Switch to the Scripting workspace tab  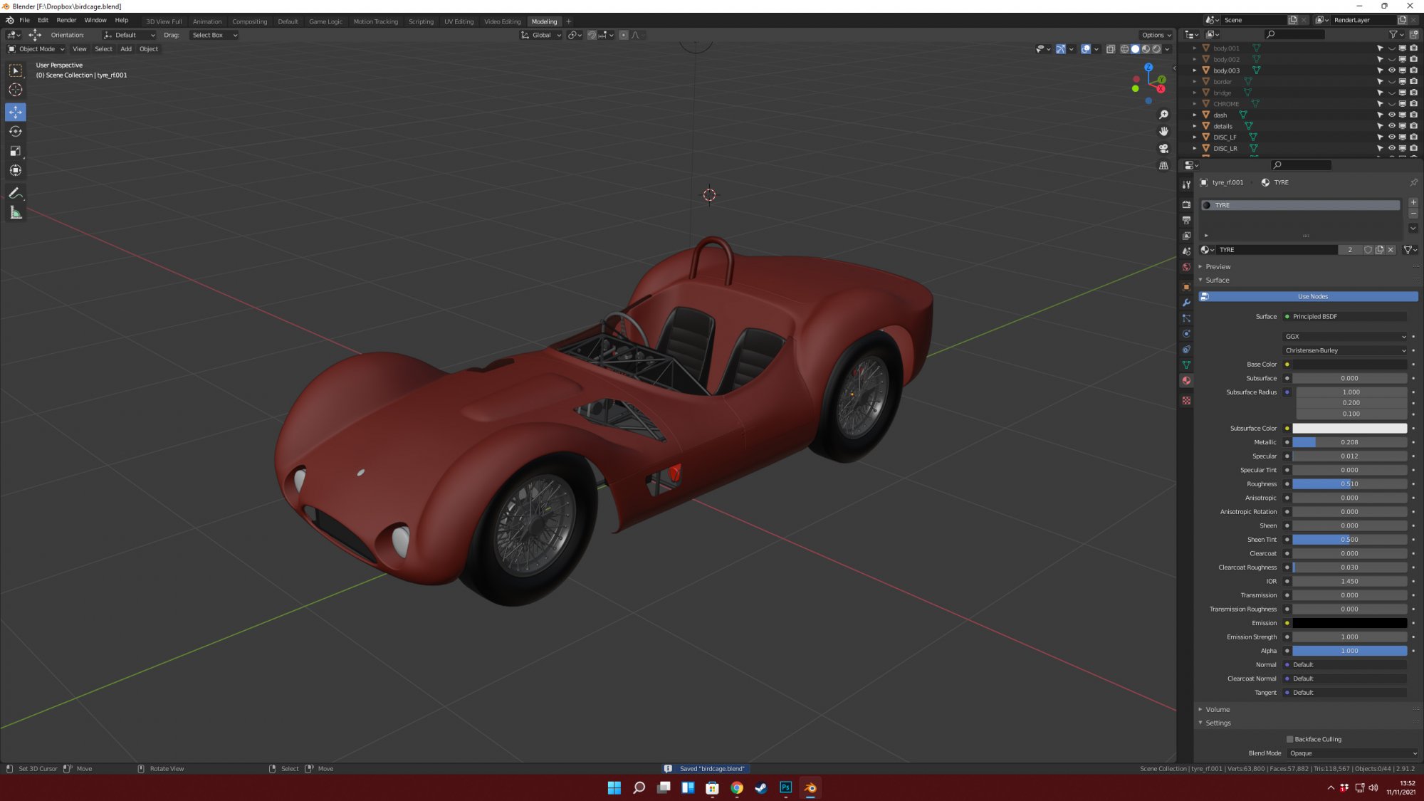click(x=421, y=21)
